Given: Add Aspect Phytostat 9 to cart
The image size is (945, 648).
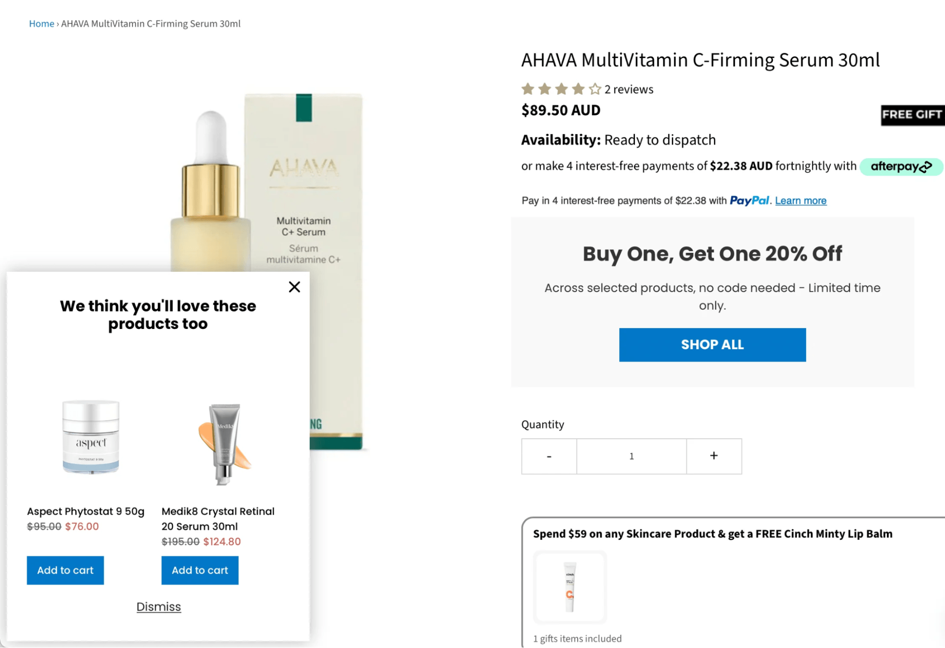Looking at the screenshot, I should [65, 570].
